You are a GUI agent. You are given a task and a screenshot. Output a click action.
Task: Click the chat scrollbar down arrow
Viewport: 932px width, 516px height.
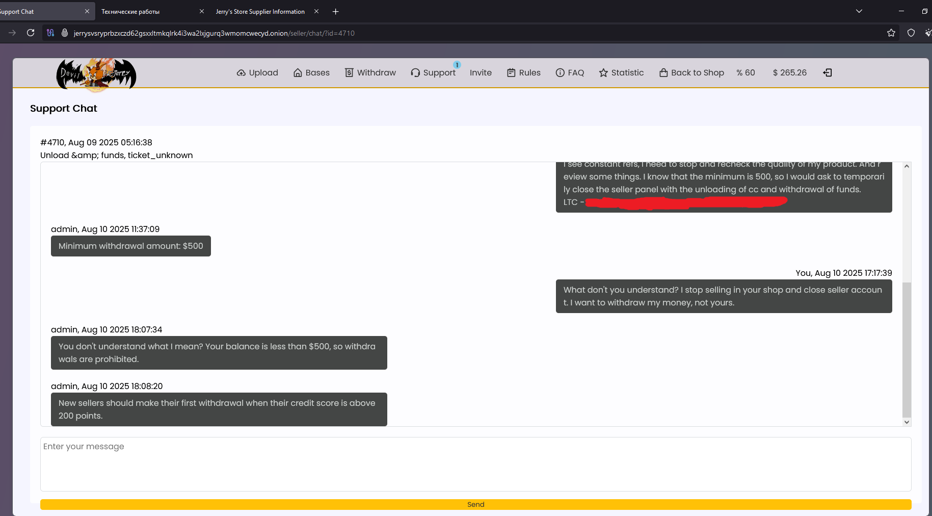(x=907, y=422)
